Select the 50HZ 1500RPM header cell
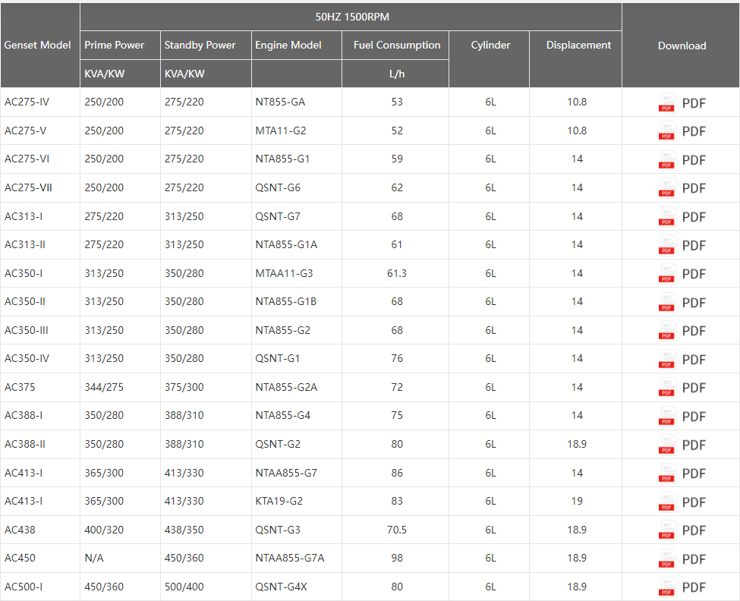Screen dimensions: 740x601 coord(351,17)
